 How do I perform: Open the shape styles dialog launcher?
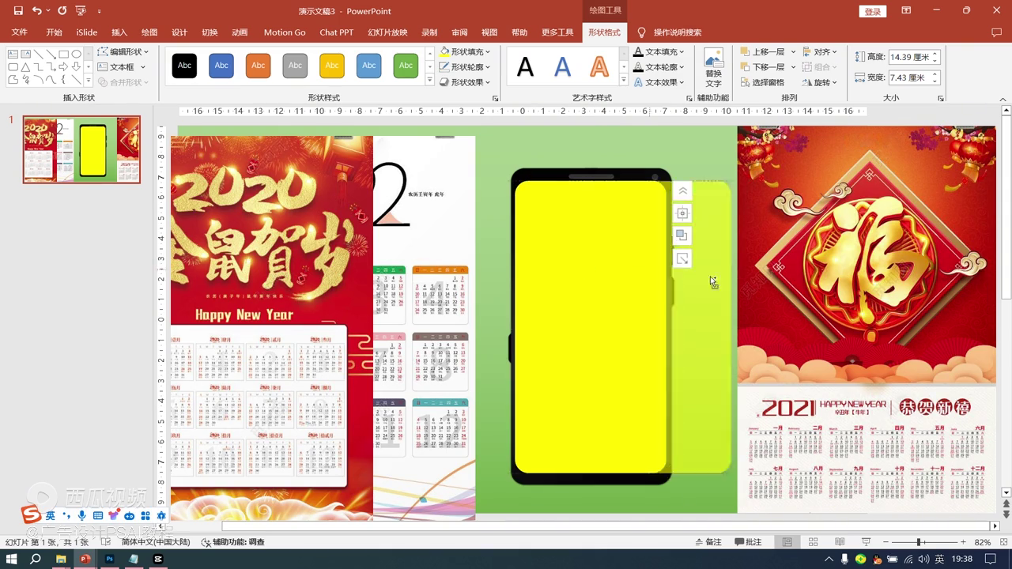tap(496, 98)
